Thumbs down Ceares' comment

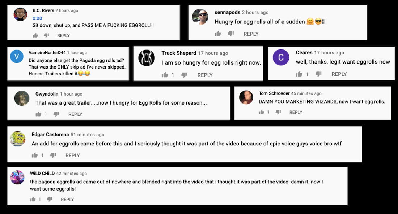319,74
